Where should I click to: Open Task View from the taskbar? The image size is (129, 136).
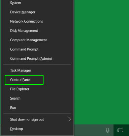point(120,130)
